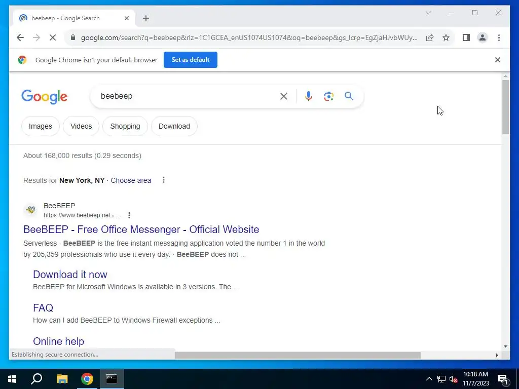
Task: Open the taskbar clock and date
Action: click(x=475, y=379)
